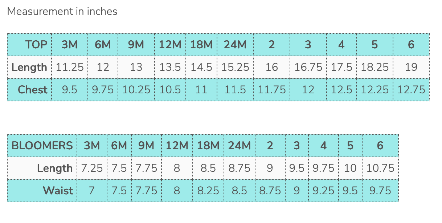Select the 10.75 bloomers length cell

click(380, 168)
